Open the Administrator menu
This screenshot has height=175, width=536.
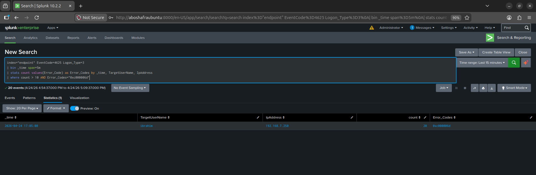click(391, 28)
